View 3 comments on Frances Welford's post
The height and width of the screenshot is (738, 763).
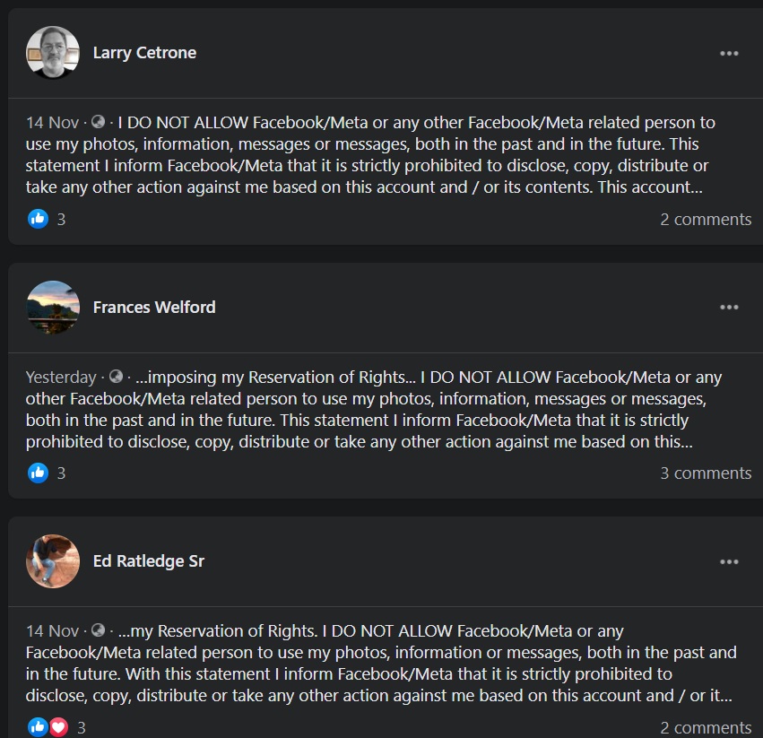tap(706, 473)
